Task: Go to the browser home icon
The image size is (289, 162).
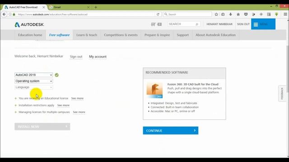Action: click(238, 14)
